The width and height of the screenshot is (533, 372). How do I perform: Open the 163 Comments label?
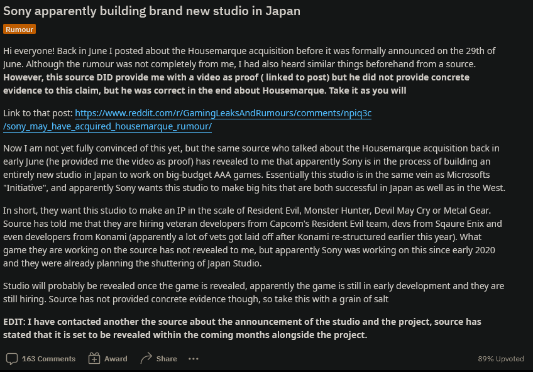[x=48, y=359]
